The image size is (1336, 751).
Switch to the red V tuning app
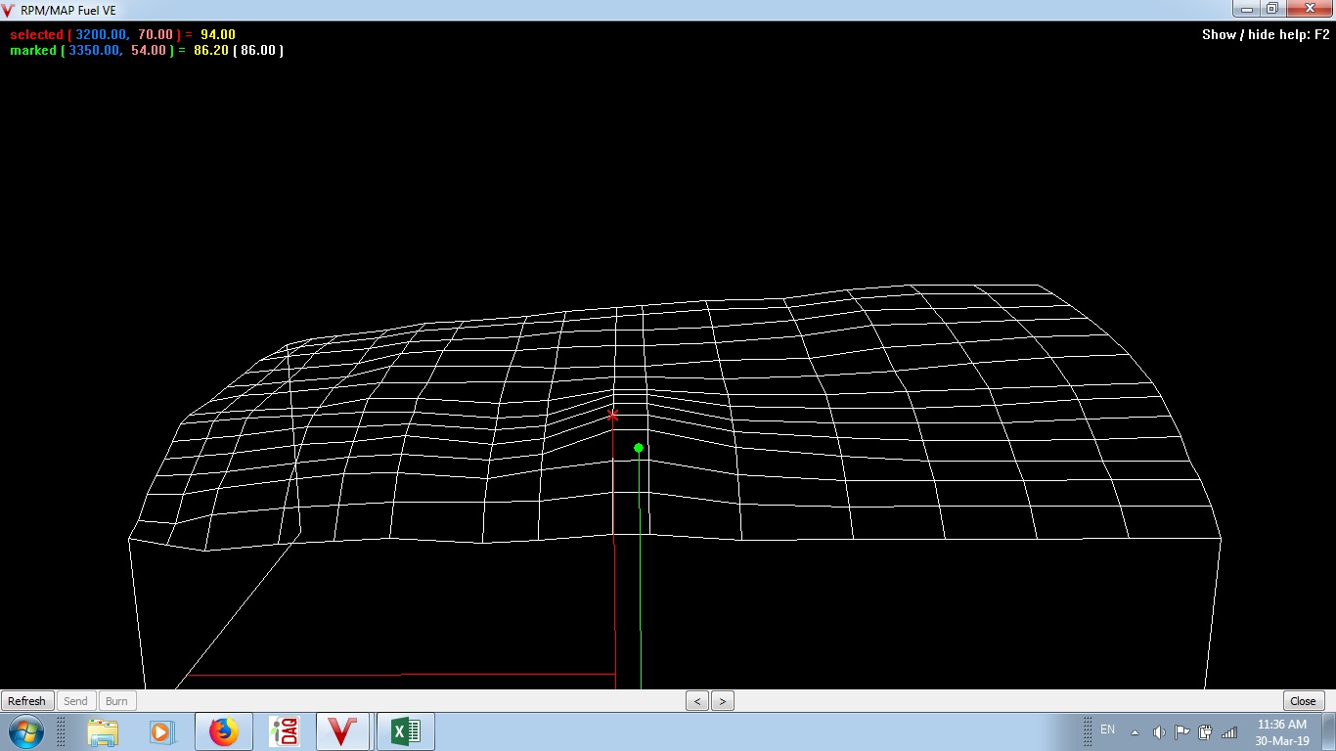pos(341,731)
